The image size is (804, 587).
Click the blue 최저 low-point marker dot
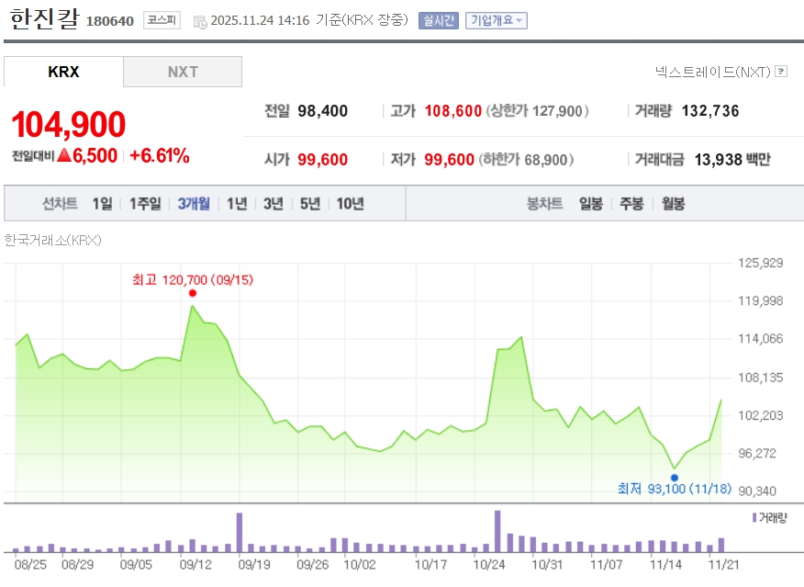pos(675,478)
